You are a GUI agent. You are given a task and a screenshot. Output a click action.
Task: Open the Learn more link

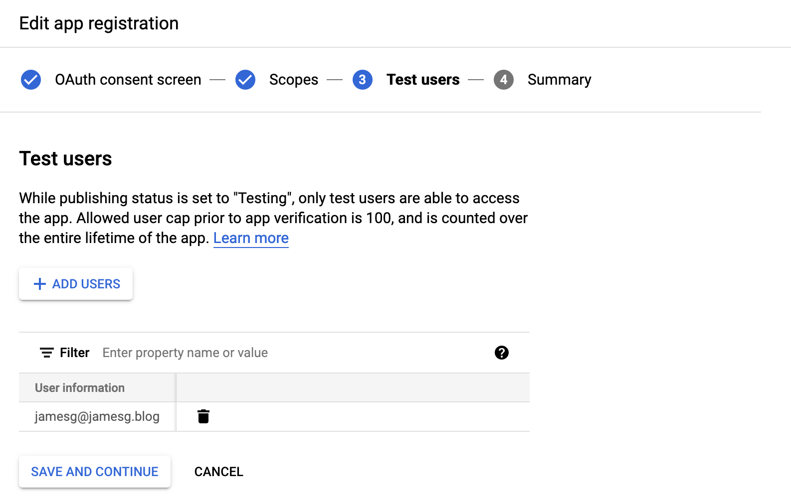click(x=251, y=238)
